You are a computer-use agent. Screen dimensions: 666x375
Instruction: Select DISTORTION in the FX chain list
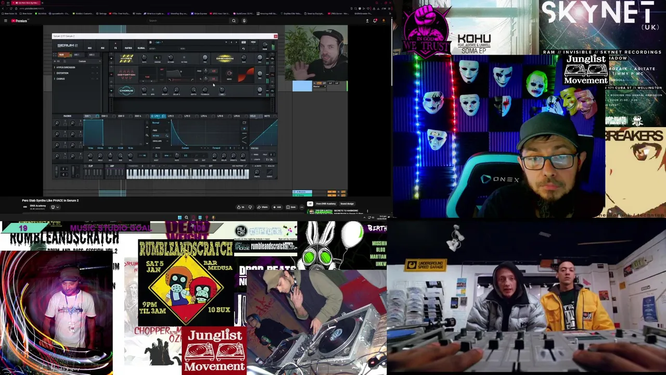pos(62,73)
